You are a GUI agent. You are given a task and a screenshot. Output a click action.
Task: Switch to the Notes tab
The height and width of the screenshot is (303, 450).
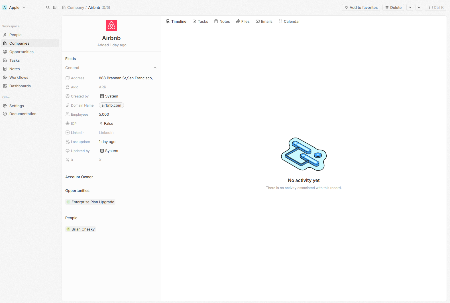pyautogui.click(x=222, y=21)
